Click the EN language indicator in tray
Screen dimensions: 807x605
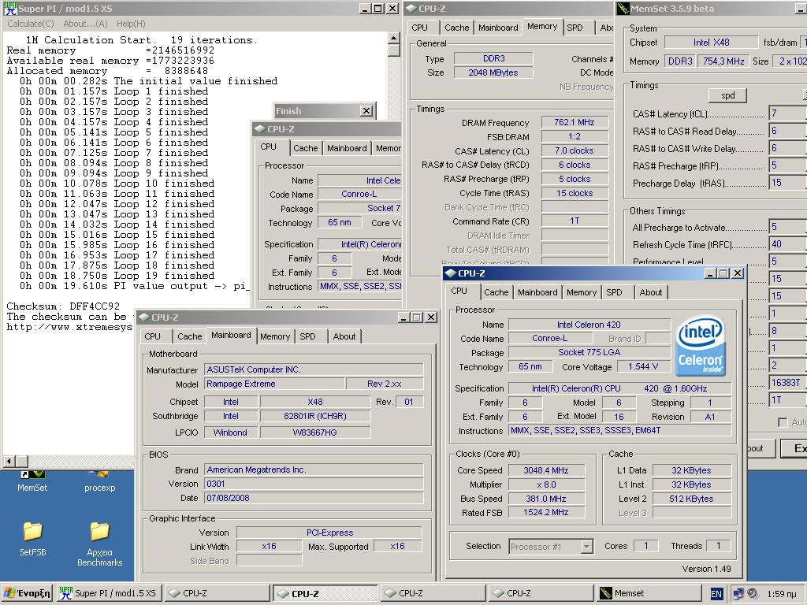click(x=716, y=594)
